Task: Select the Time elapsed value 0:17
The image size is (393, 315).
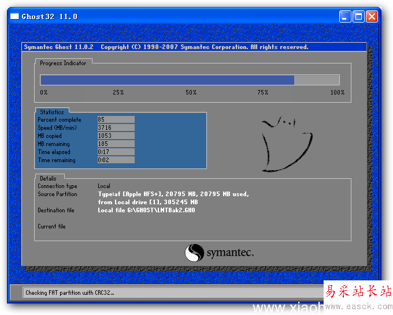Action: click(x=116, y=152)
